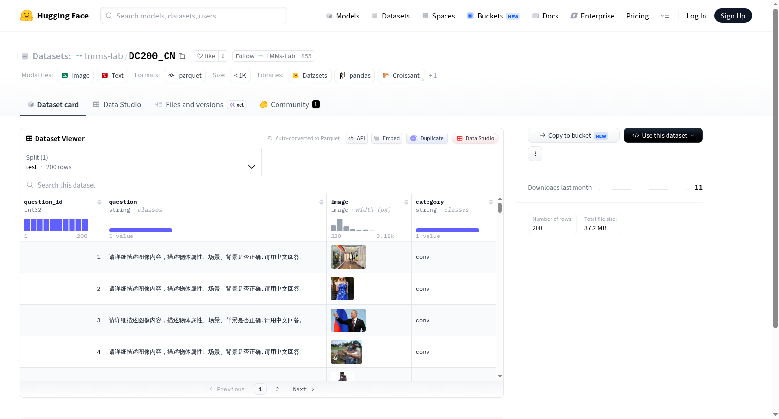Click the Hugging Face logo
779x419 pixels.
[x=55, y=16]
